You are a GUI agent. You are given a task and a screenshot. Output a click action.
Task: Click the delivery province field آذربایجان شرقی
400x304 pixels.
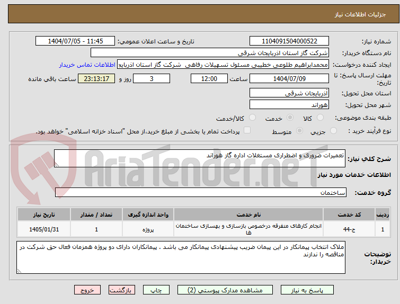point(289,93)
